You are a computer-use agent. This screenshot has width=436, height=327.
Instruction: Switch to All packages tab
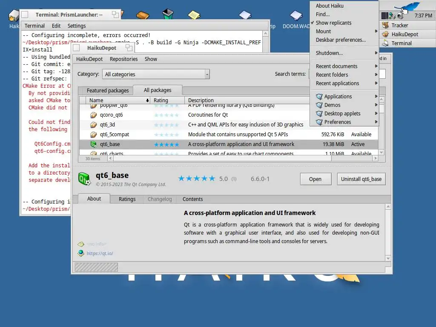tap(158, 90)
